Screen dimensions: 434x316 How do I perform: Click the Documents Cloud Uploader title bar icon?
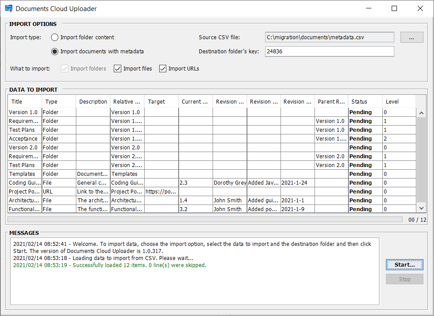(8, 8)
